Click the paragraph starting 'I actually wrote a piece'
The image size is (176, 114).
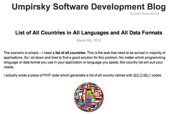[x=83, y=75]
